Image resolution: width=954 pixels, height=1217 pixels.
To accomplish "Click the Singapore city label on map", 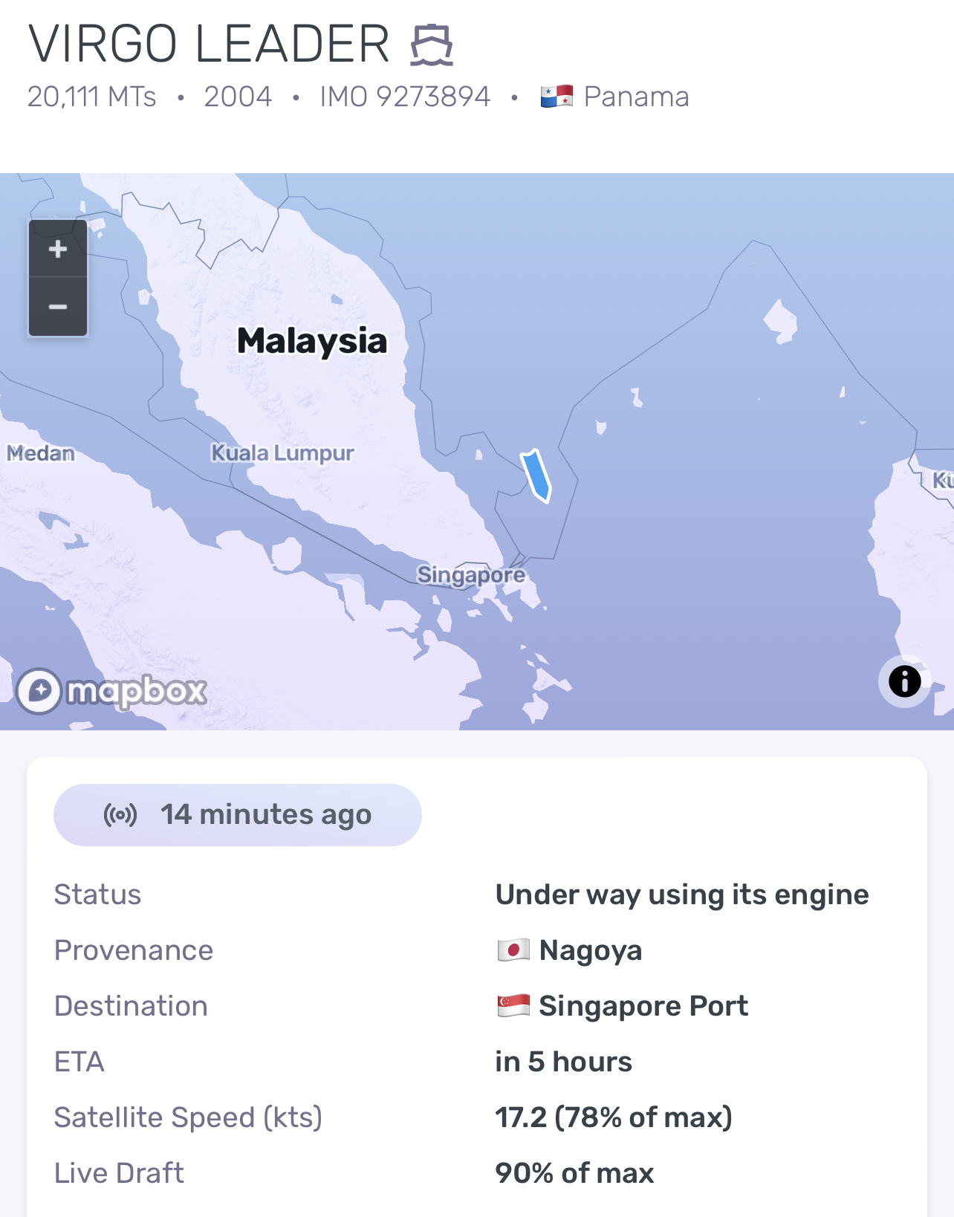I will click(x=471, y=575).
